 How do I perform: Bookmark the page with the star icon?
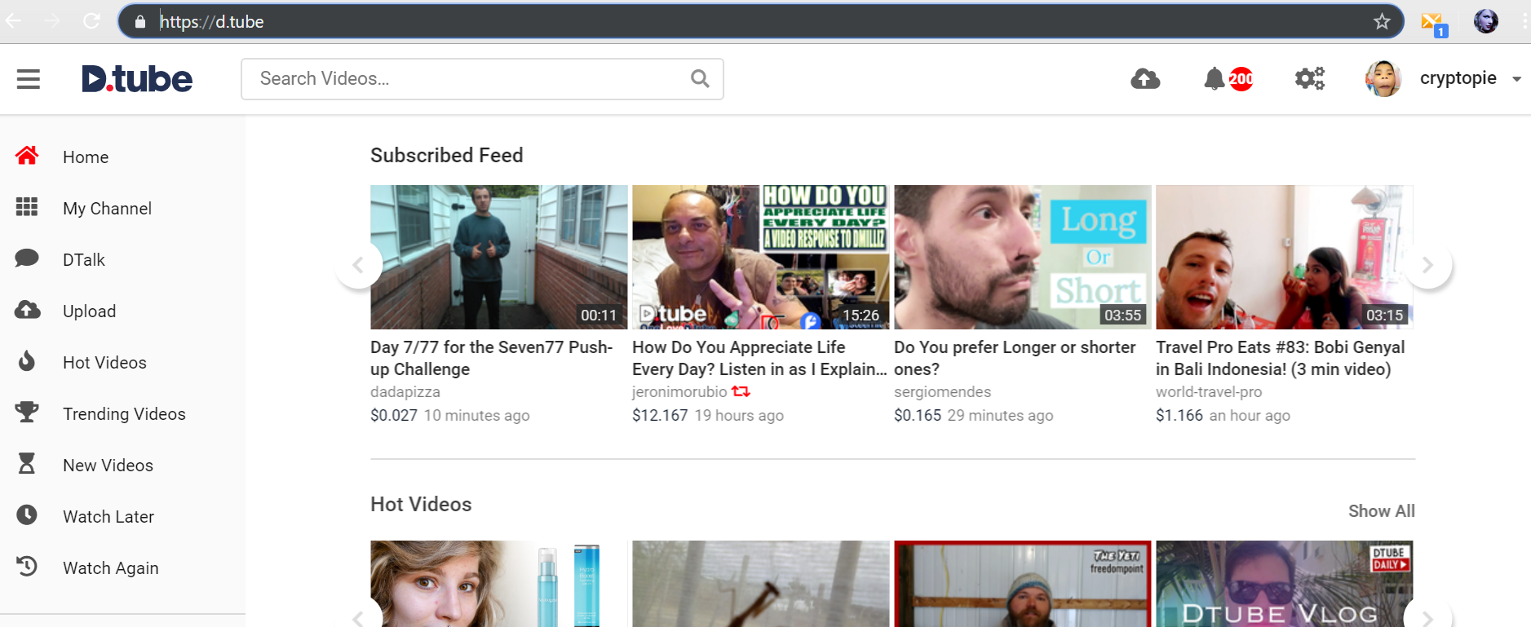(x=1382, y=21)
